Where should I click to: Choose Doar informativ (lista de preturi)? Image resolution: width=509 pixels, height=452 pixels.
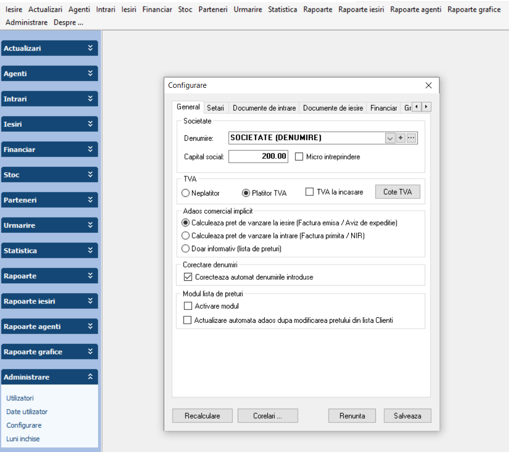185,249
